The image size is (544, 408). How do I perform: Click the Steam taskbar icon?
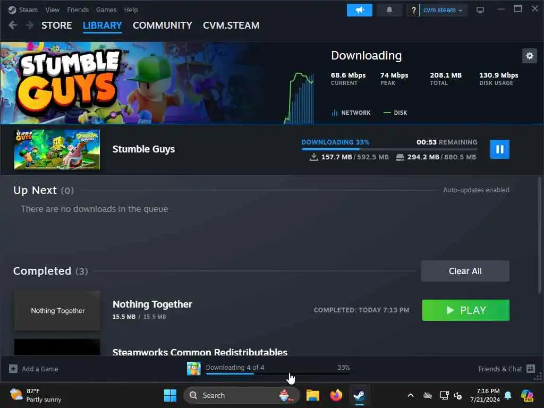point(360,395)
